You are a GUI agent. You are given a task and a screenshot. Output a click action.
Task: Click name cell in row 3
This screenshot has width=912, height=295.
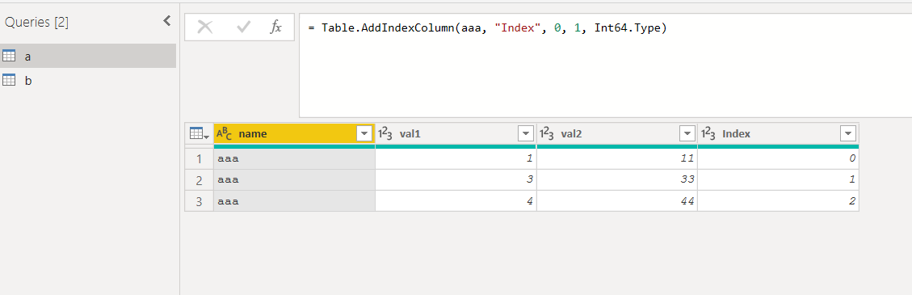[294, 201]
